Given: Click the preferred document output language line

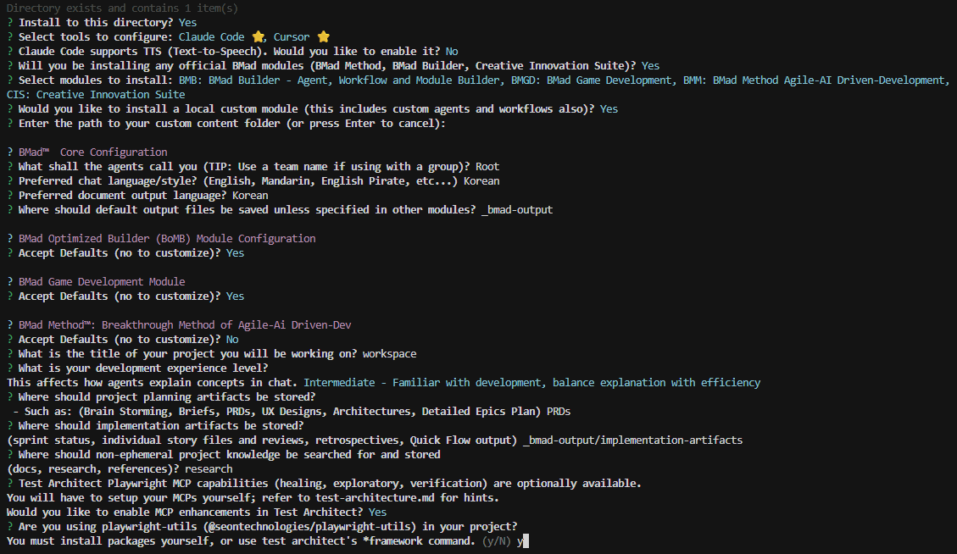Looking at the screenshot, I should click(137, 195).
